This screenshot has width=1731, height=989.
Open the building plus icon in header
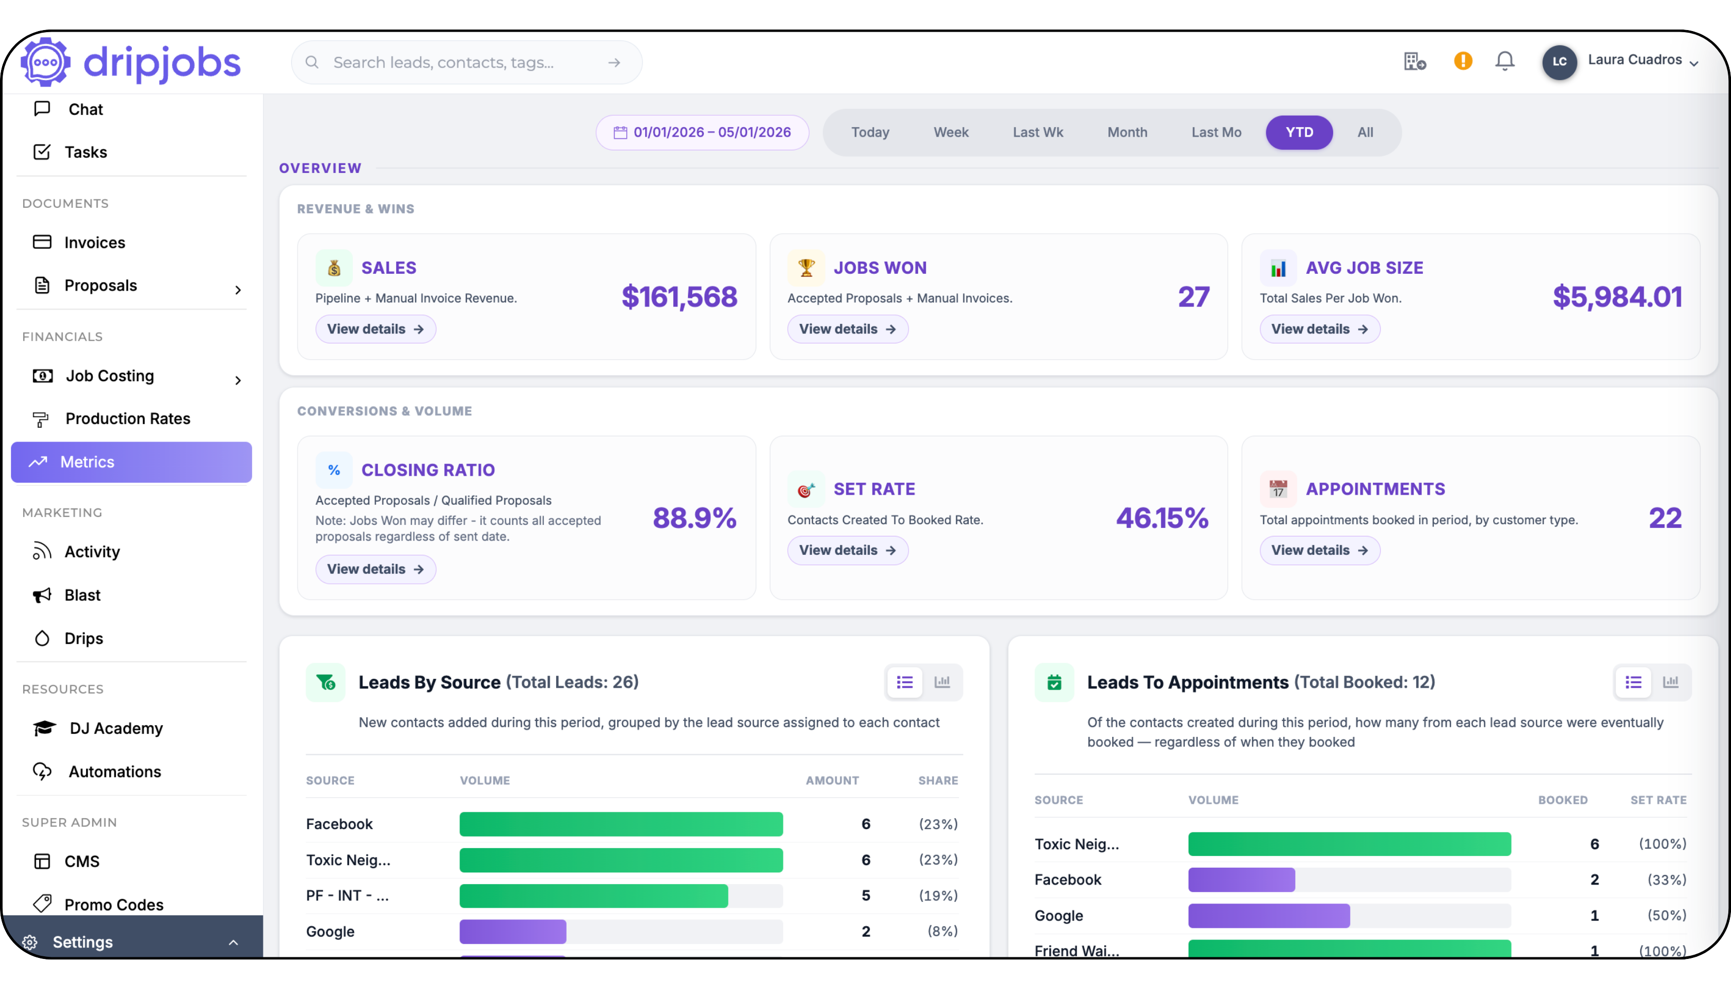point(1414,61)
